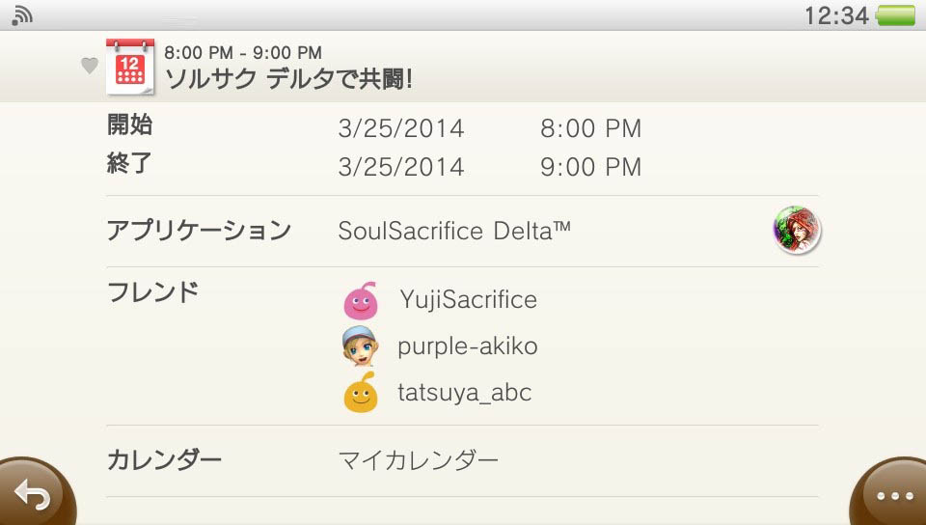Tap the 12:34 clock display
Screen dimensions: 926x525
(x=835, y=15)
